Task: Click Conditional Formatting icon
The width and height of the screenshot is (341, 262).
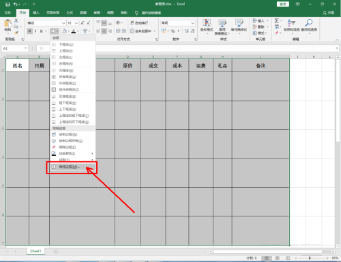Action: 207,27
